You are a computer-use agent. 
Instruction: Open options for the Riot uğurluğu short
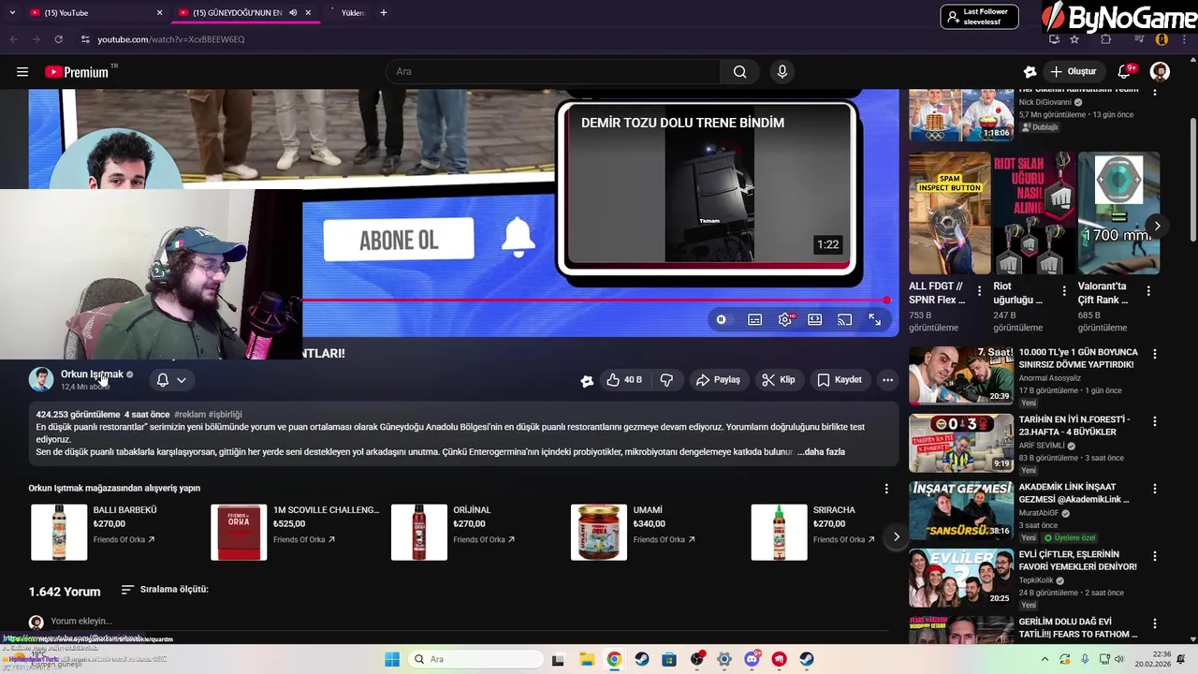[x=1064, y=291]
